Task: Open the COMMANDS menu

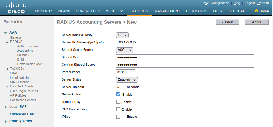Action: tap(196, 11)
